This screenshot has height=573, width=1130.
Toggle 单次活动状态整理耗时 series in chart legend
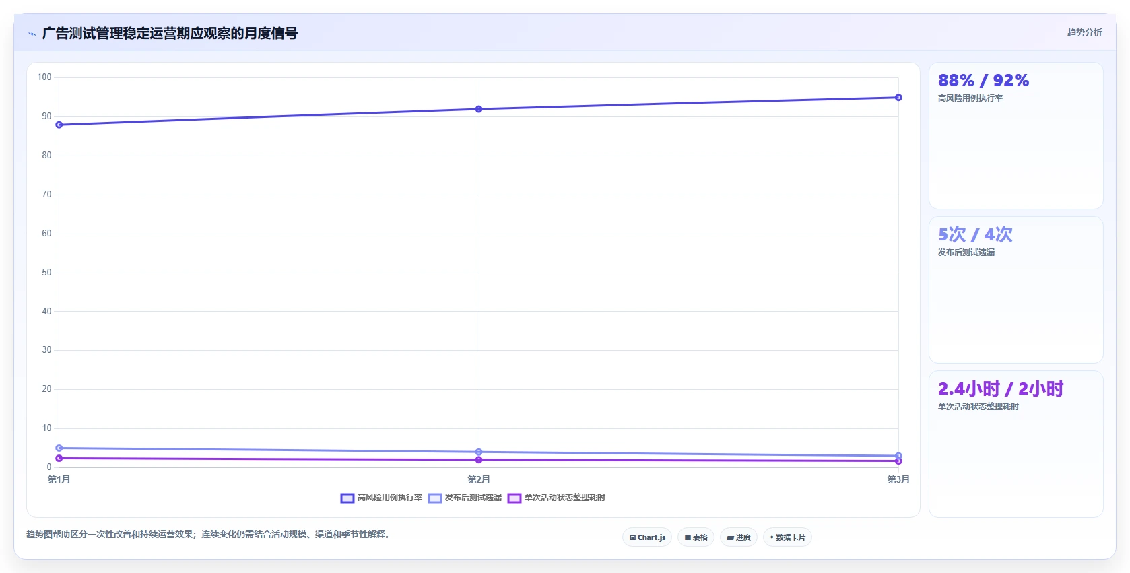tap(556, 498)
